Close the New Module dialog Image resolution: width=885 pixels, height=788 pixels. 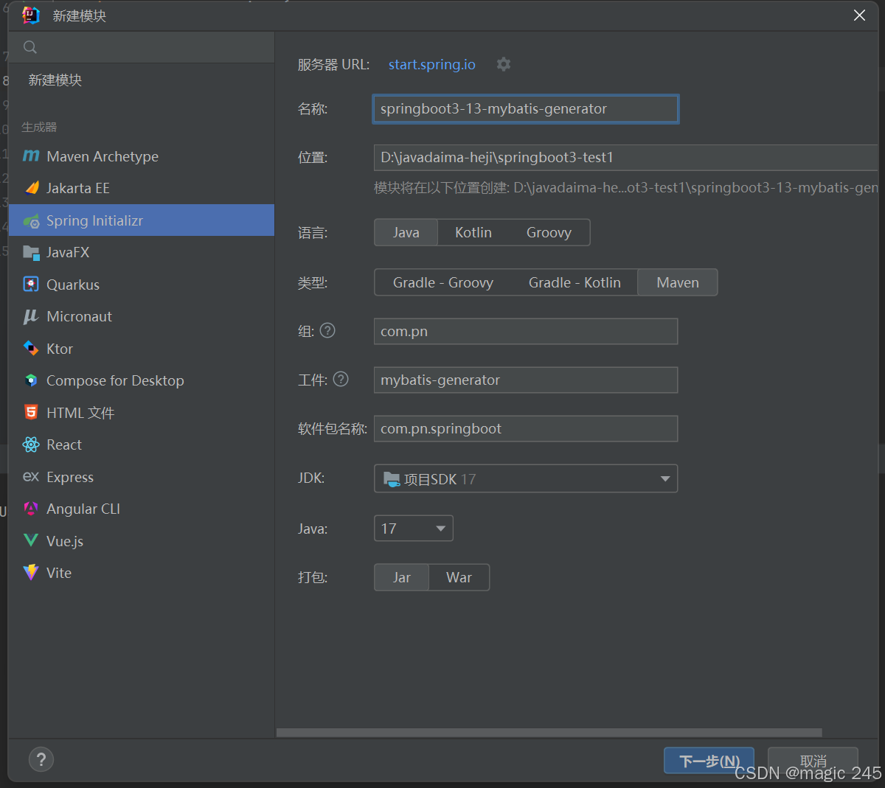pyautogui.click(x=859, y=15)
